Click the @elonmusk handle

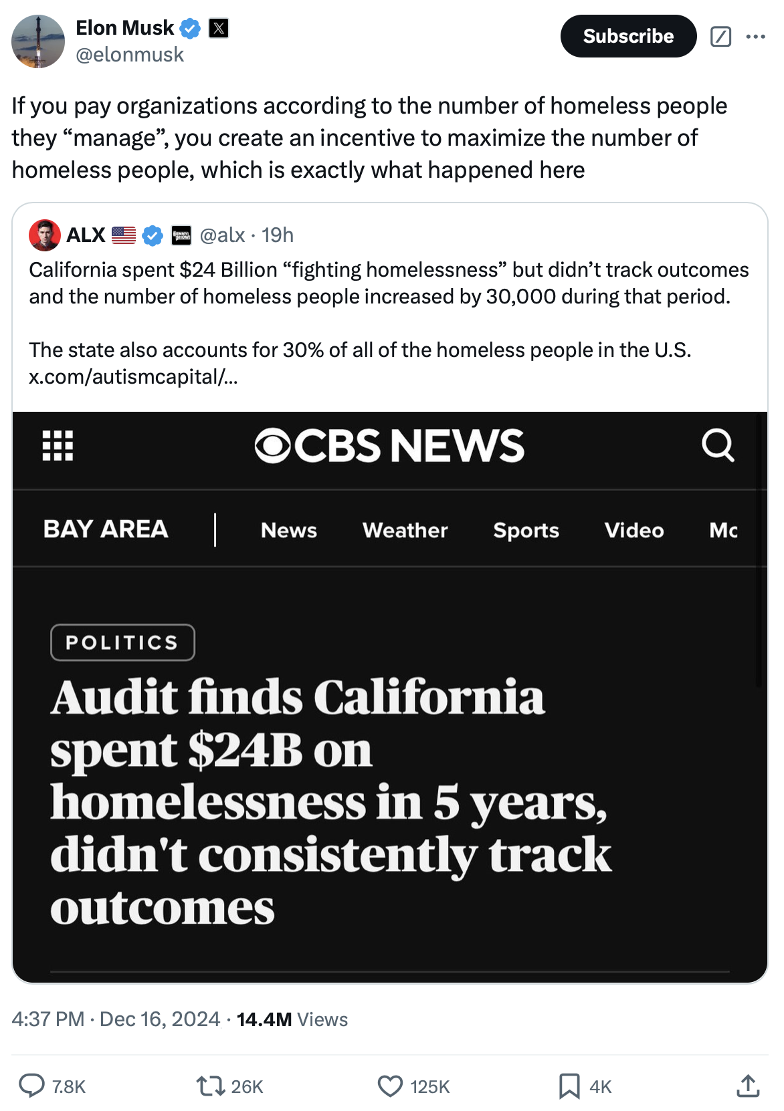(130, 55)
